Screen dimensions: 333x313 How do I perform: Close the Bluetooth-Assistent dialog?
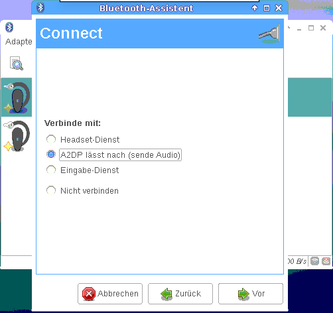[x=279, y=8]
